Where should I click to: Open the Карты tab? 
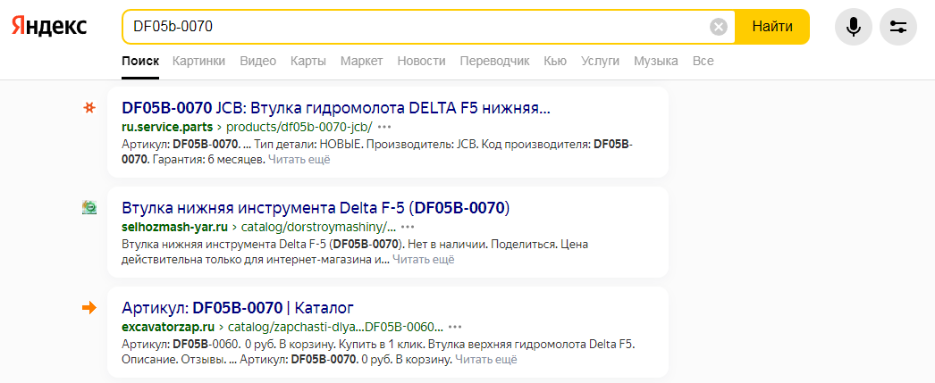point(308,61)
